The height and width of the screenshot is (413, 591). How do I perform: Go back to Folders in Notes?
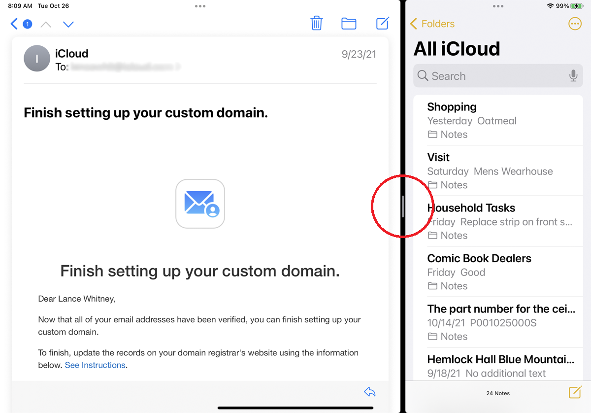[432, 24]
